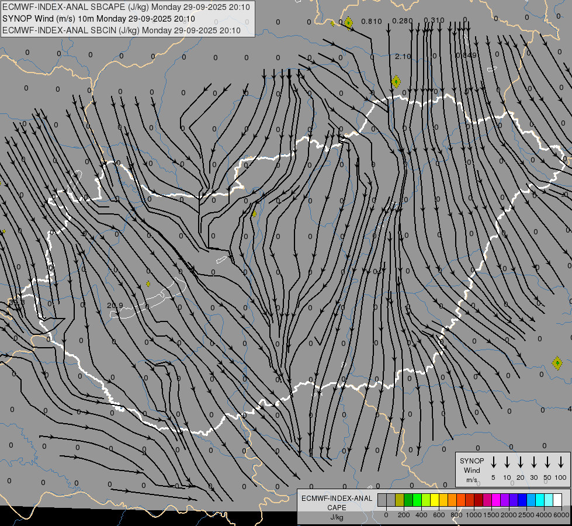The width and height of the screenshot is (572, 526).
Task: Choose the pure blue swatch before 2500
Action: coord(522,500)
